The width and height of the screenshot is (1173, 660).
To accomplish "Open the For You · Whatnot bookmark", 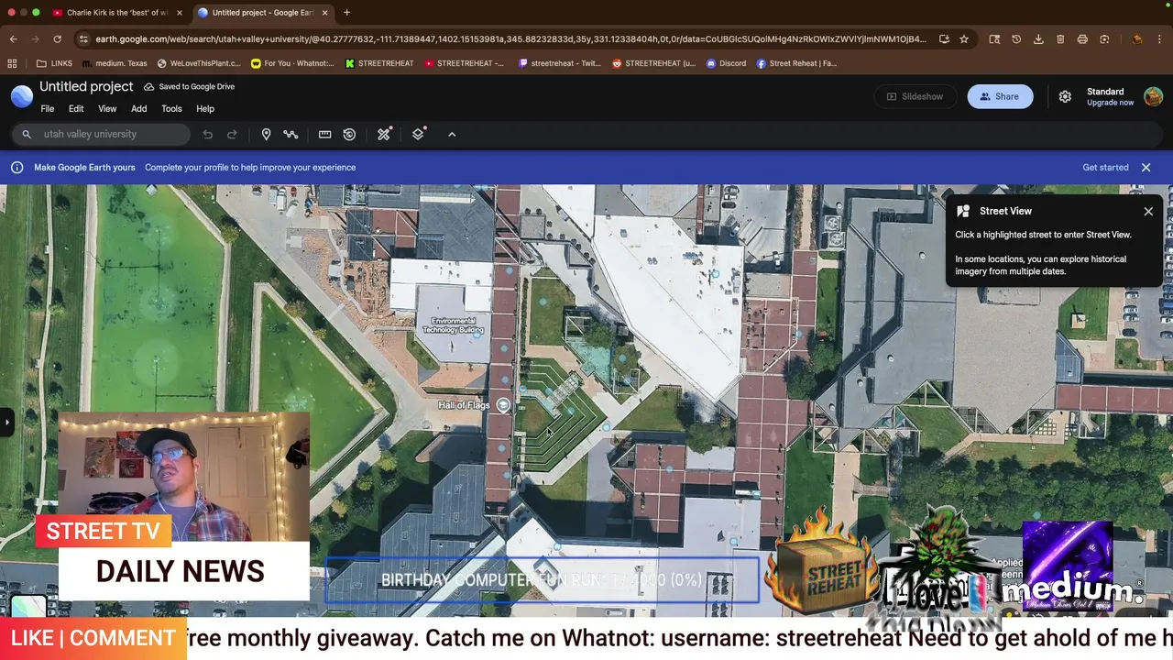I will point(292,63).
